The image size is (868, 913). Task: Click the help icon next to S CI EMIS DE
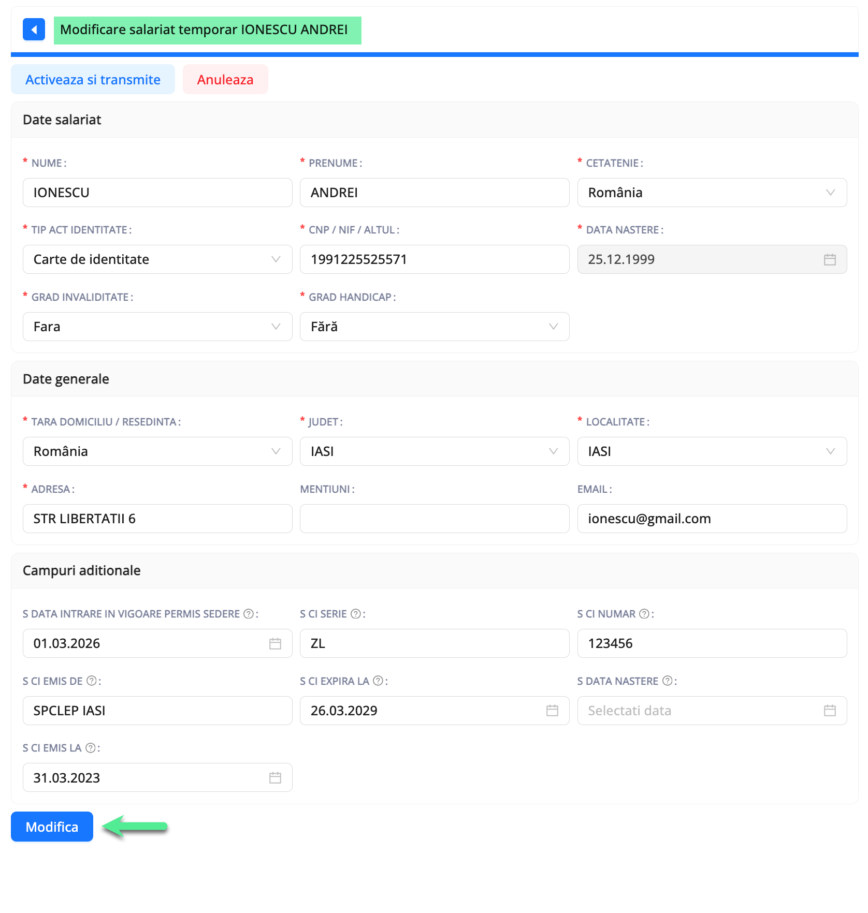[x=92, y=681]
